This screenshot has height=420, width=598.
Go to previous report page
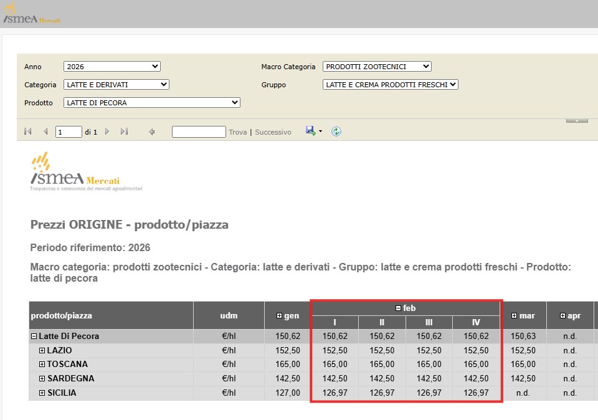[x=45, y=131]
